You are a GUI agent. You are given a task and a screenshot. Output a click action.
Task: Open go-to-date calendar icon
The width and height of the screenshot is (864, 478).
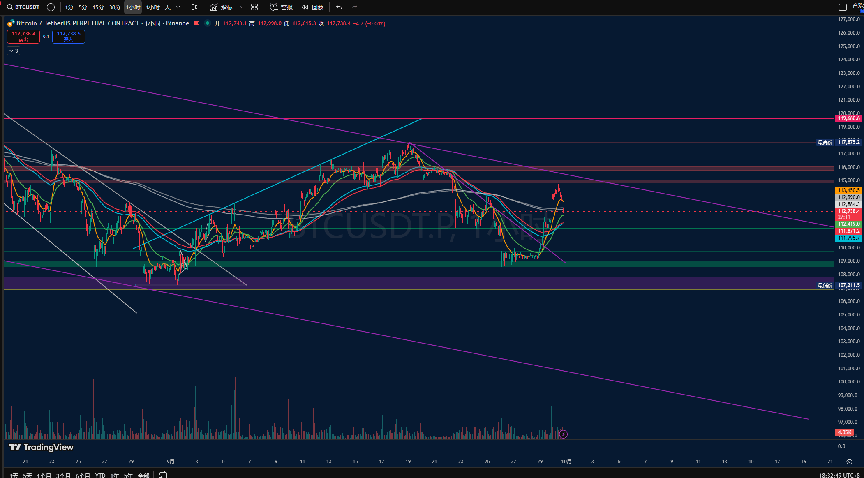(163, 475)
